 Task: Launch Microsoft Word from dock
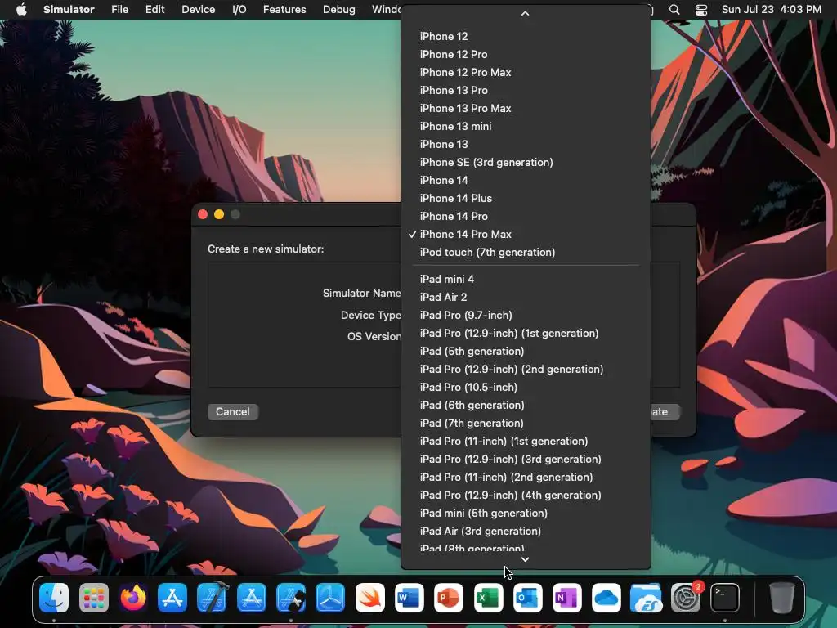tap(409, 598)
